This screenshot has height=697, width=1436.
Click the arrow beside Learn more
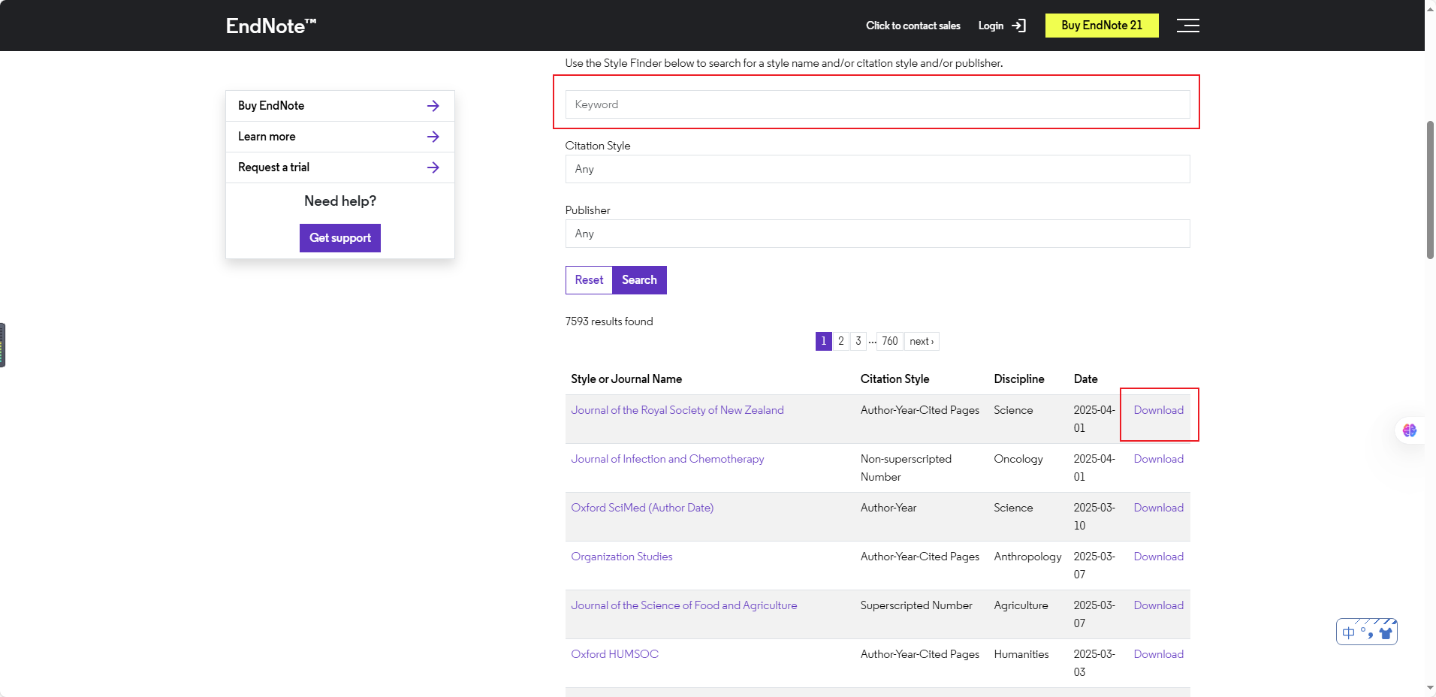click(433, 137)
